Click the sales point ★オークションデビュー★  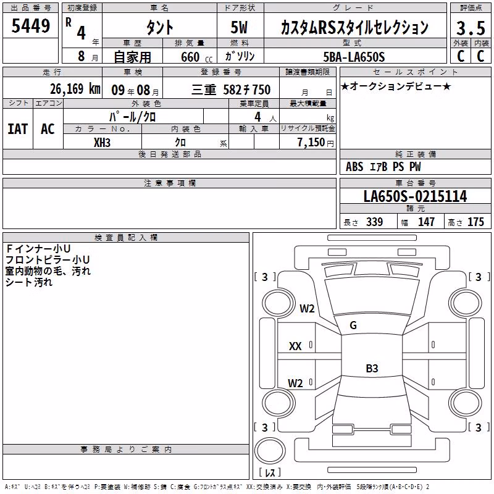point(396,86)
